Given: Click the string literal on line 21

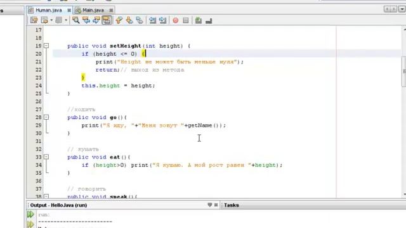Looking at the screenshot, I should pos(177,62).
